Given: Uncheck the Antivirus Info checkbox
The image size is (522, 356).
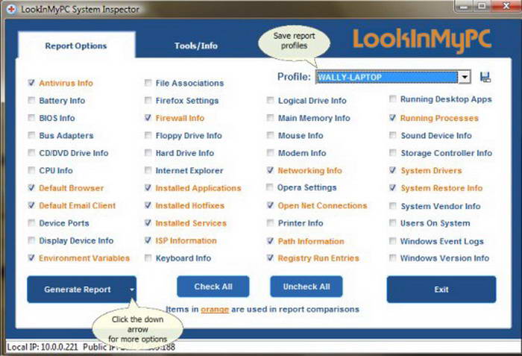Looking at the screenshot, I should point(31,82).
